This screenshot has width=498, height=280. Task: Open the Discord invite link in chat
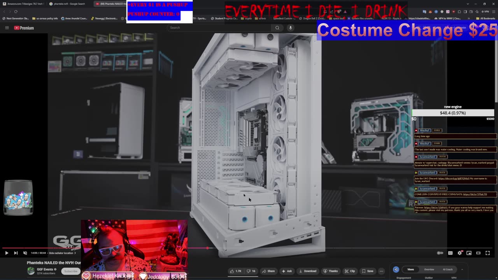click(x=453, y=178)
